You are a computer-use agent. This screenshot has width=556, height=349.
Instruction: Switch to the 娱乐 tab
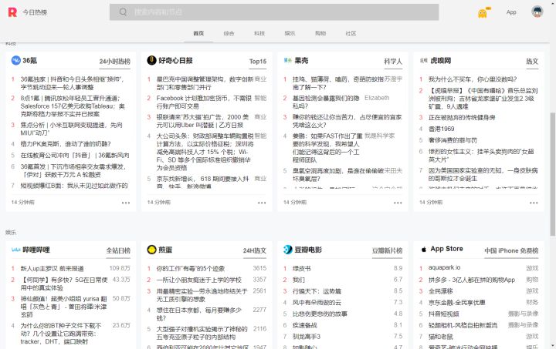[x=290, y=33]
